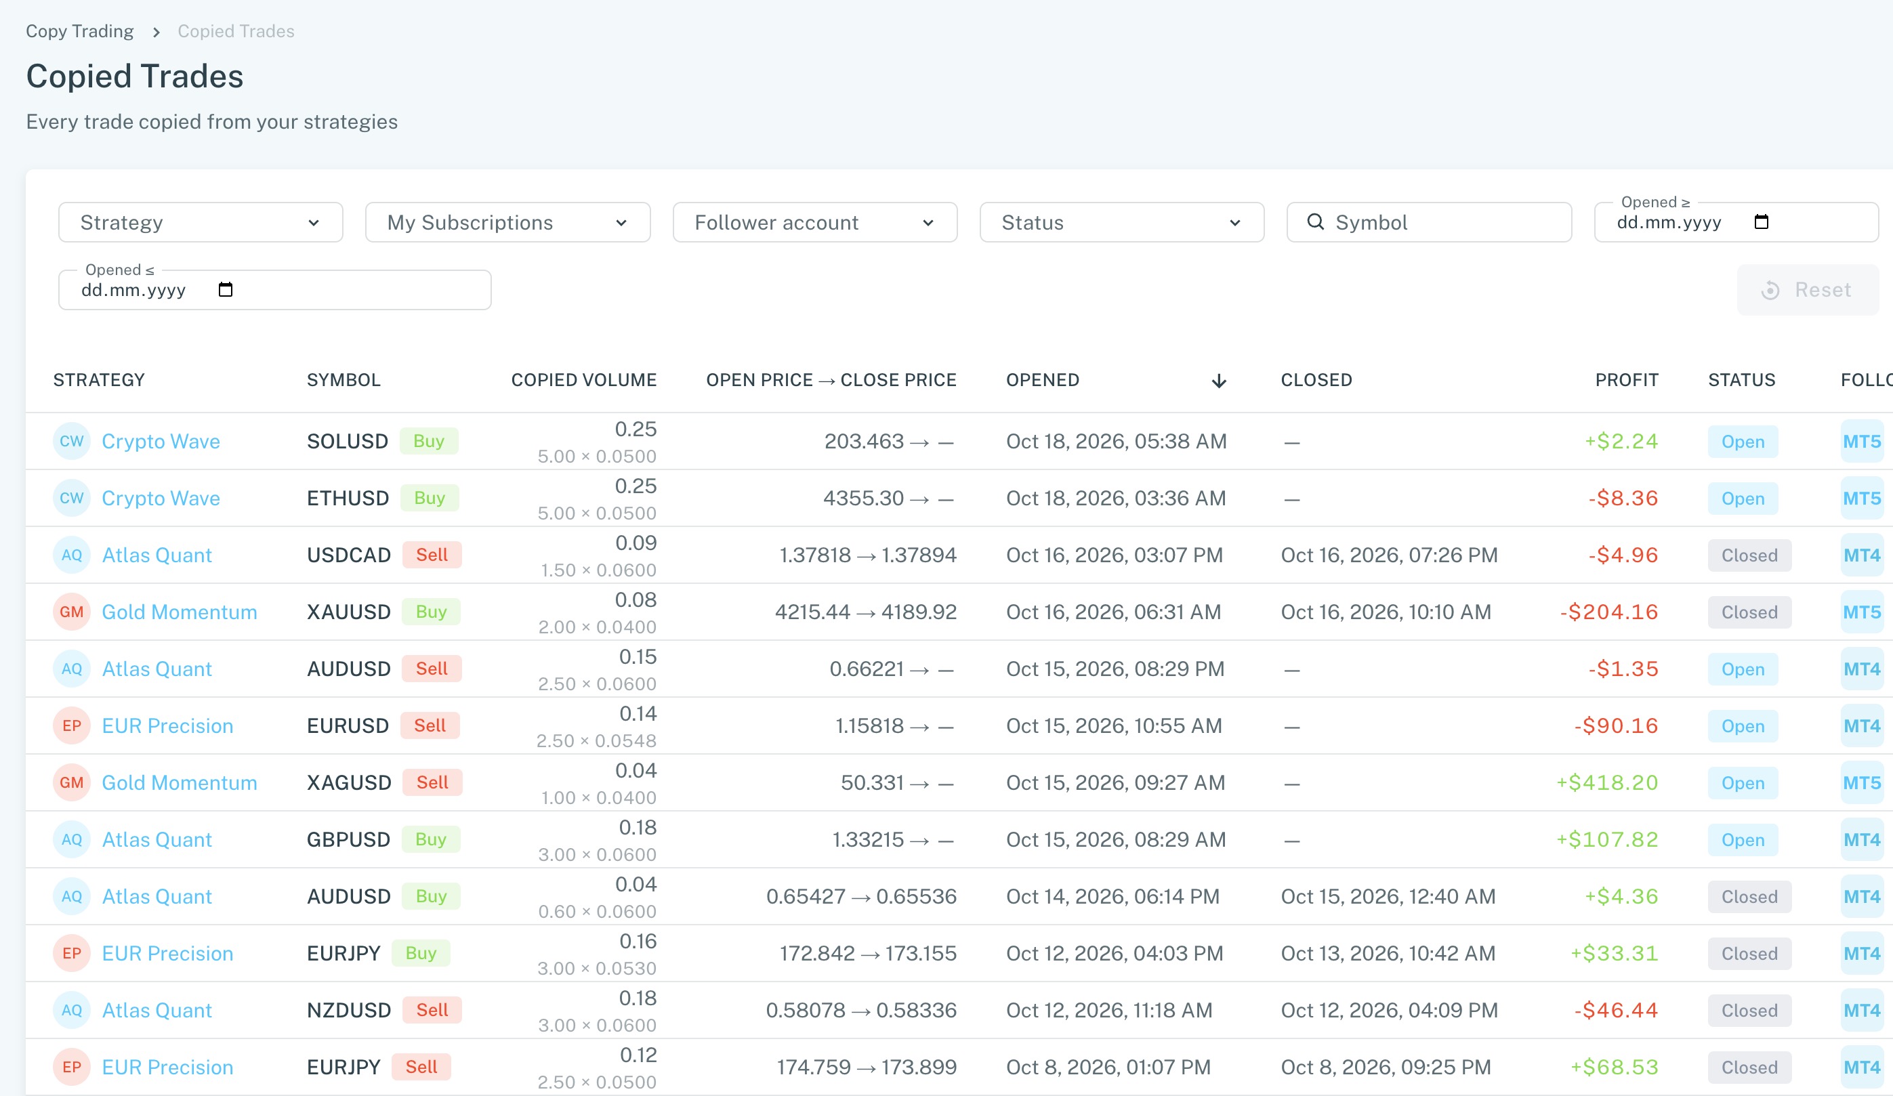Open EUR Precision link in EURUSD row

[x=167, y=725]
